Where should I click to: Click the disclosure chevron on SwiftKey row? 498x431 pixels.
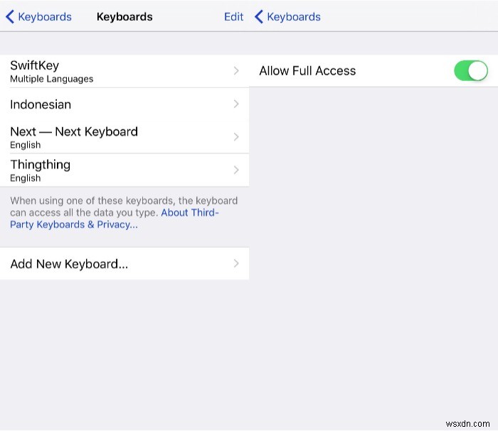pos(236,71)
